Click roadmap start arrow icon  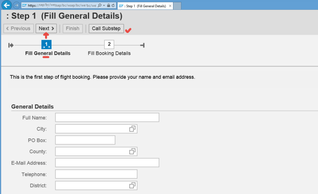pyautogui.click(x=11, y=45)
